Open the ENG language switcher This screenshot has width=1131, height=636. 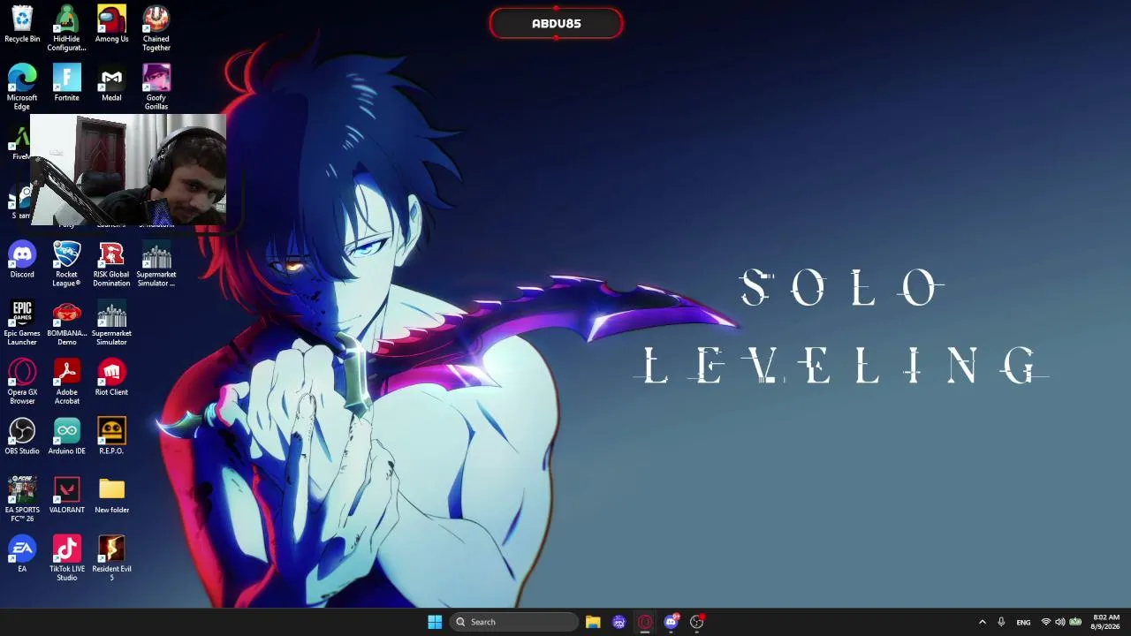1023,622
